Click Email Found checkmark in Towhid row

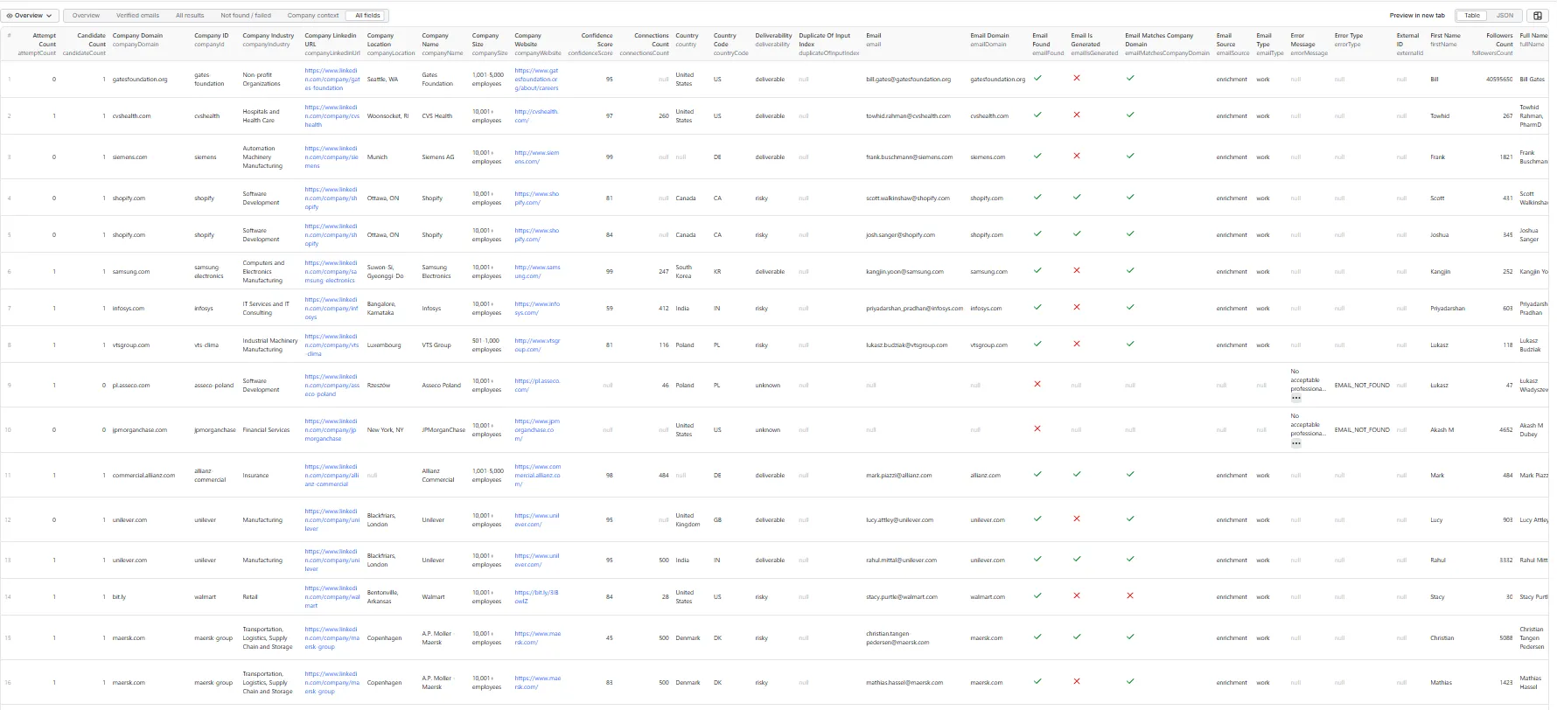pos(1037,115)
